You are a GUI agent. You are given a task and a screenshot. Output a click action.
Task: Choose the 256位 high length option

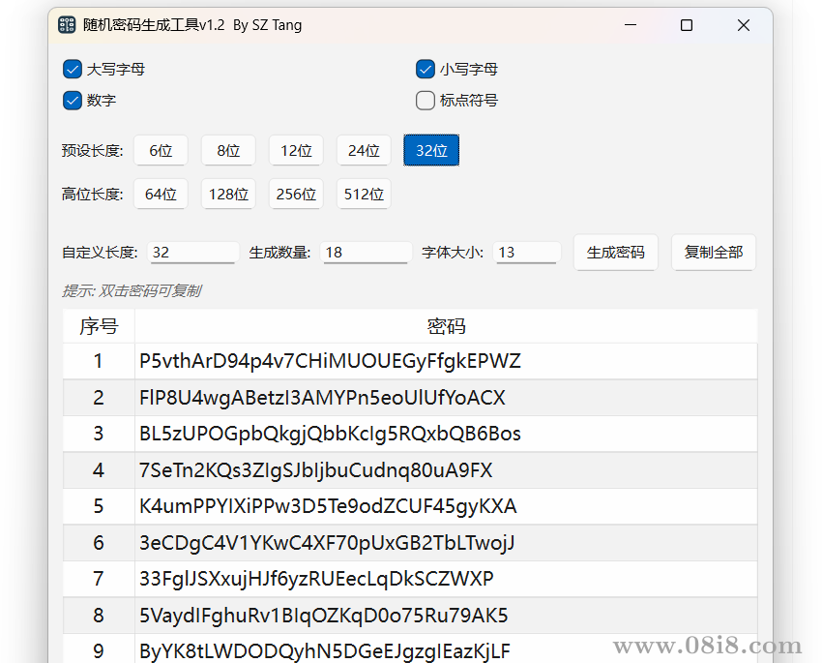point(296,194)
